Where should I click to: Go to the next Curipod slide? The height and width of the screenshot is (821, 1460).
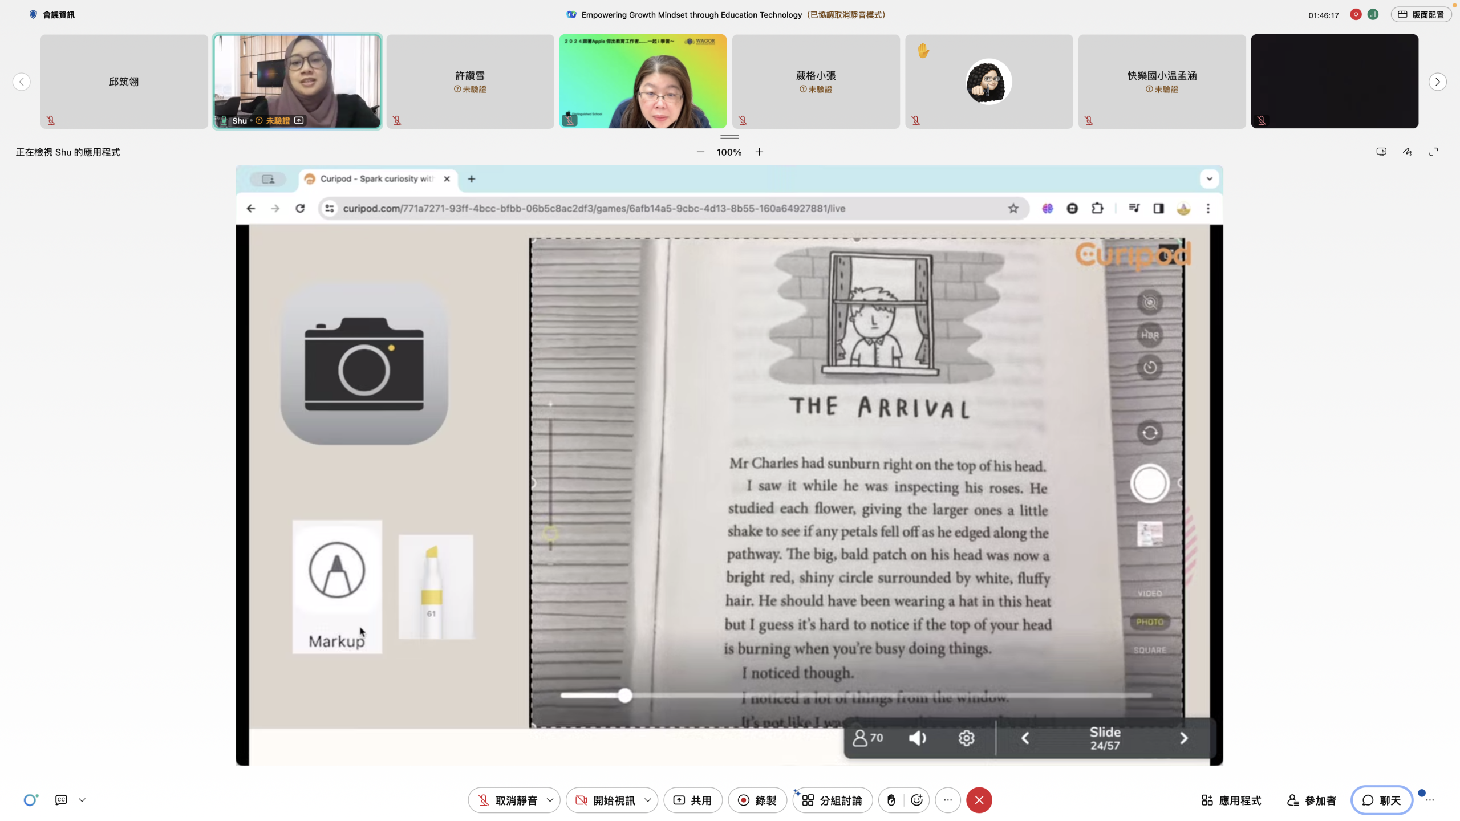coord(1183,738)
